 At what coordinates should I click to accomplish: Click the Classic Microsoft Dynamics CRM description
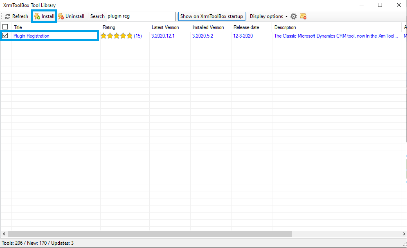336,36
